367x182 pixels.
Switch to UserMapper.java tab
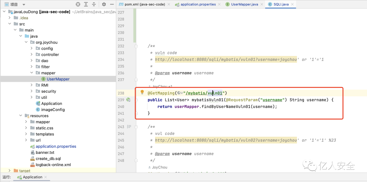[243, 4]
